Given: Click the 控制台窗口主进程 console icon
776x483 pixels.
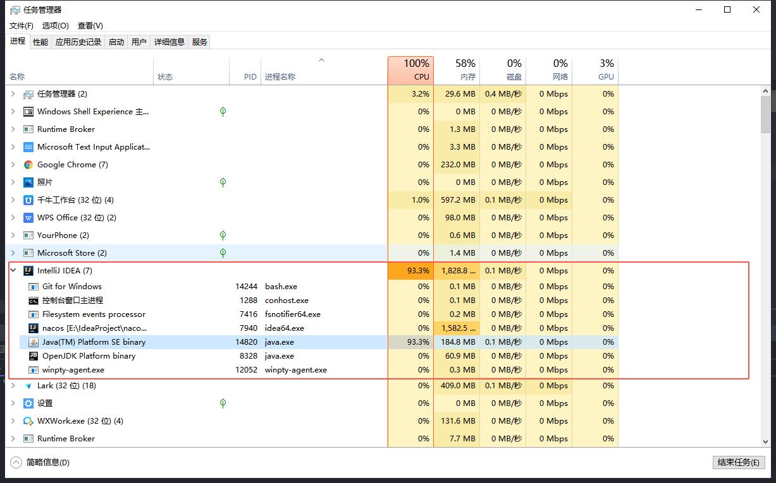Looking at the screenshot, I should coord(34,301).
